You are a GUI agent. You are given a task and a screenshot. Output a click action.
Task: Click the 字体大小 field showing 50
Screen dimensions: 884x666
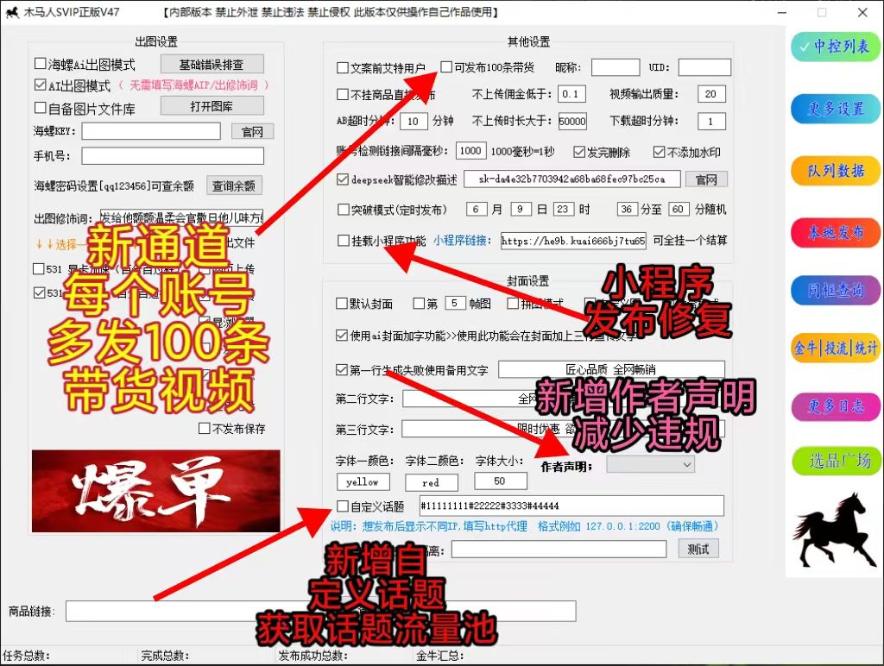click(x=501, y=481)
